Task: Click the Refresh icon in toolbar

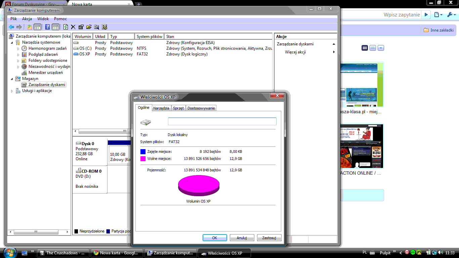Action: click(66, 27)
